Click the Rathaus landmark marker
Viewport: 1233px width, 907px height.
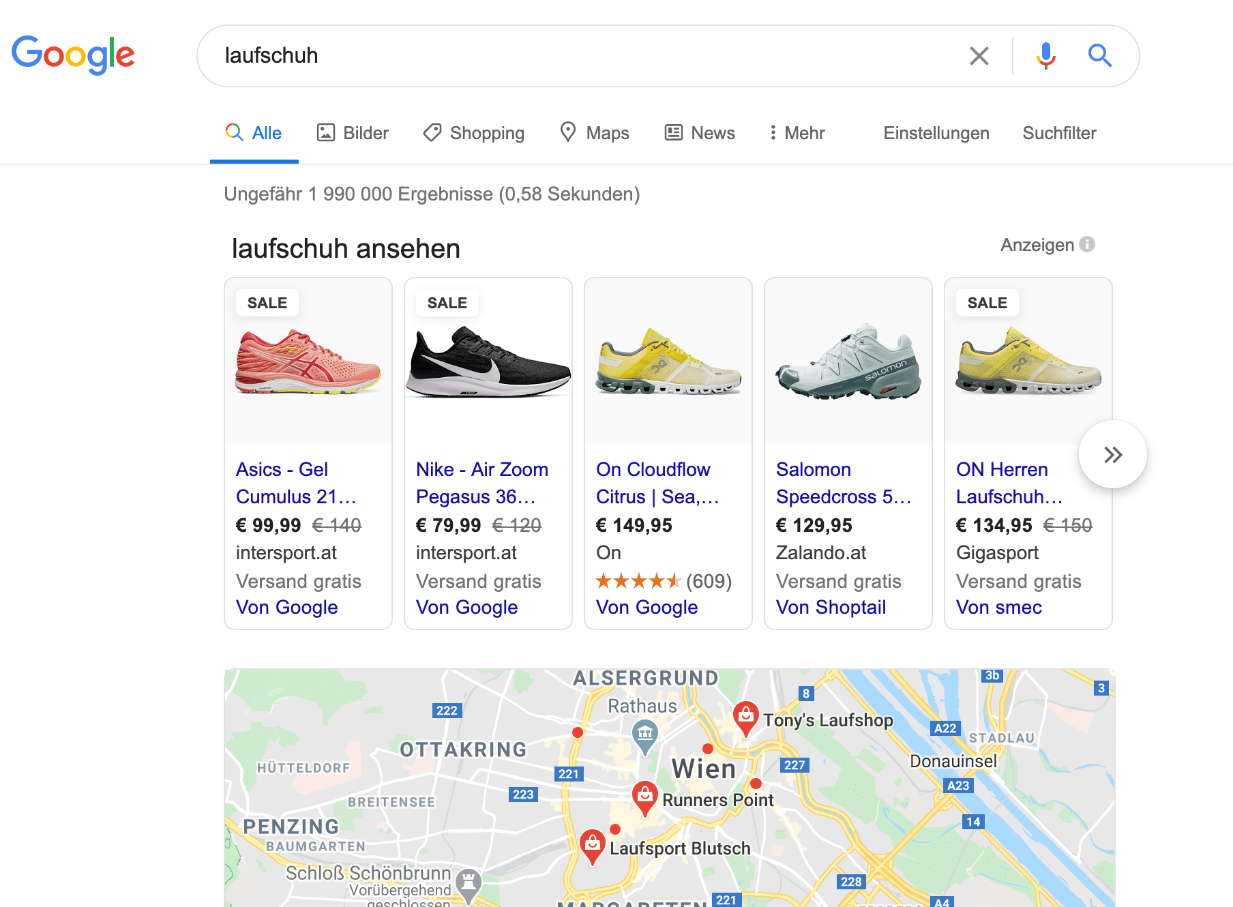tap(644, 737)
